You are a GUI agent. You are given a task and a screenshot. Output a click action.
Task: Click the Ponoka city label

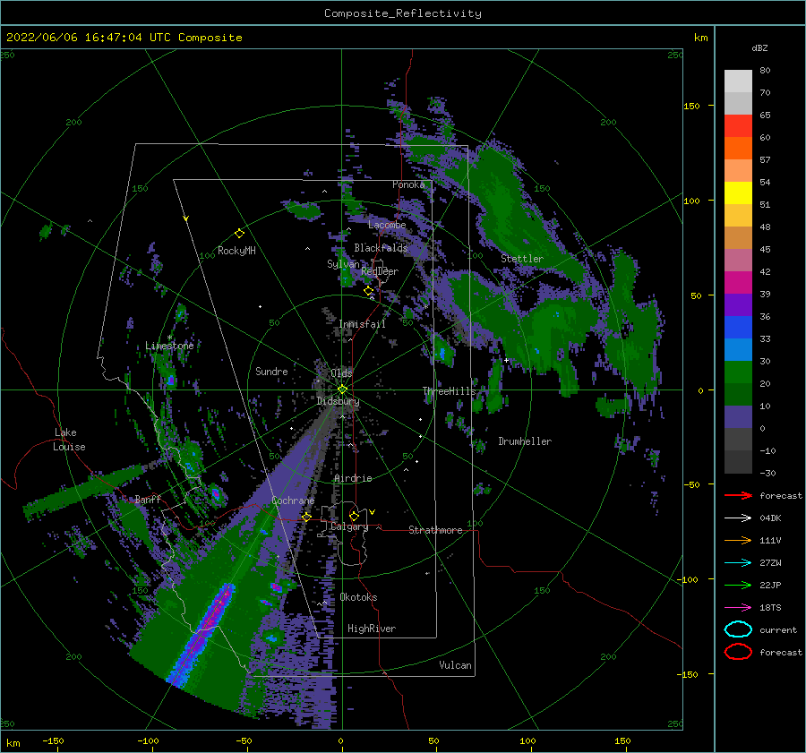[408, 184]
